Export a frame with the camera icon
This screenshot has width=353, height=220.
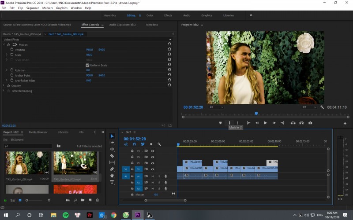[310, 123]
